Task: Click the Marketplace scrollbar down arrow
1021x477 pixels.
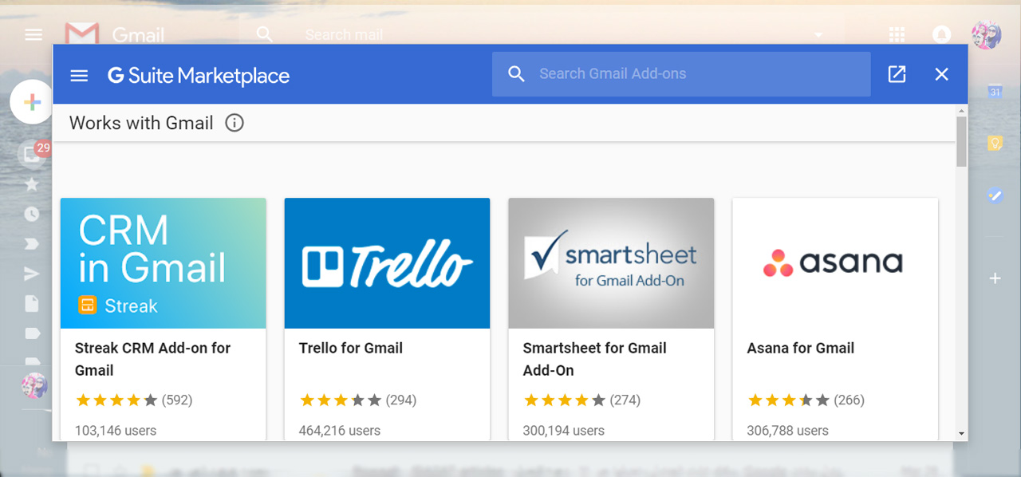Action: [961, 433]
